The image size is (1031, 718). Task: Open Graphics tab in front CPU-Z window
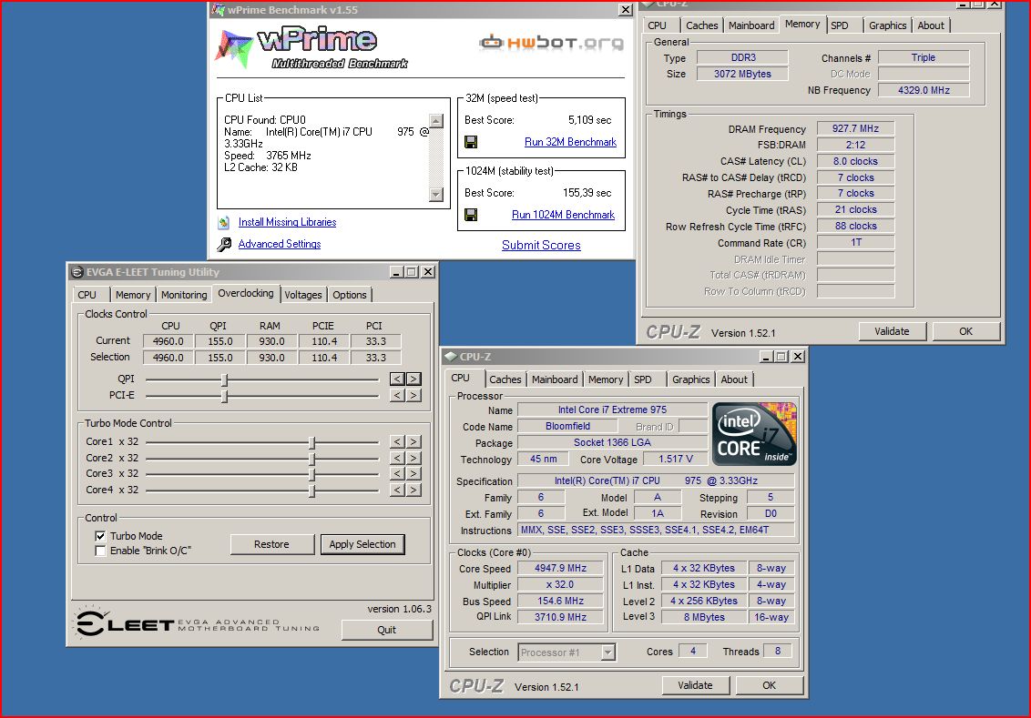click(691, 379)
